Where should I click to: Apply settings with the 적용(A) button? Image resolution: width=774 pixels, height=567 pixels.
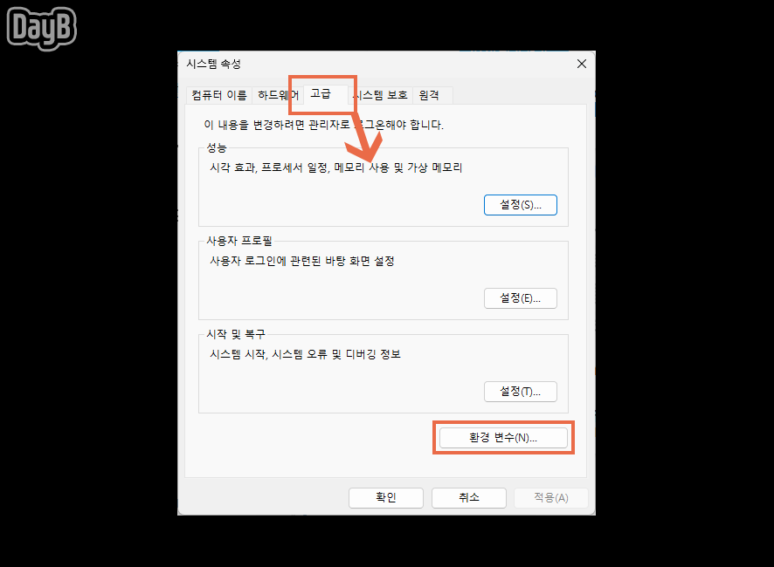(551, 497)
